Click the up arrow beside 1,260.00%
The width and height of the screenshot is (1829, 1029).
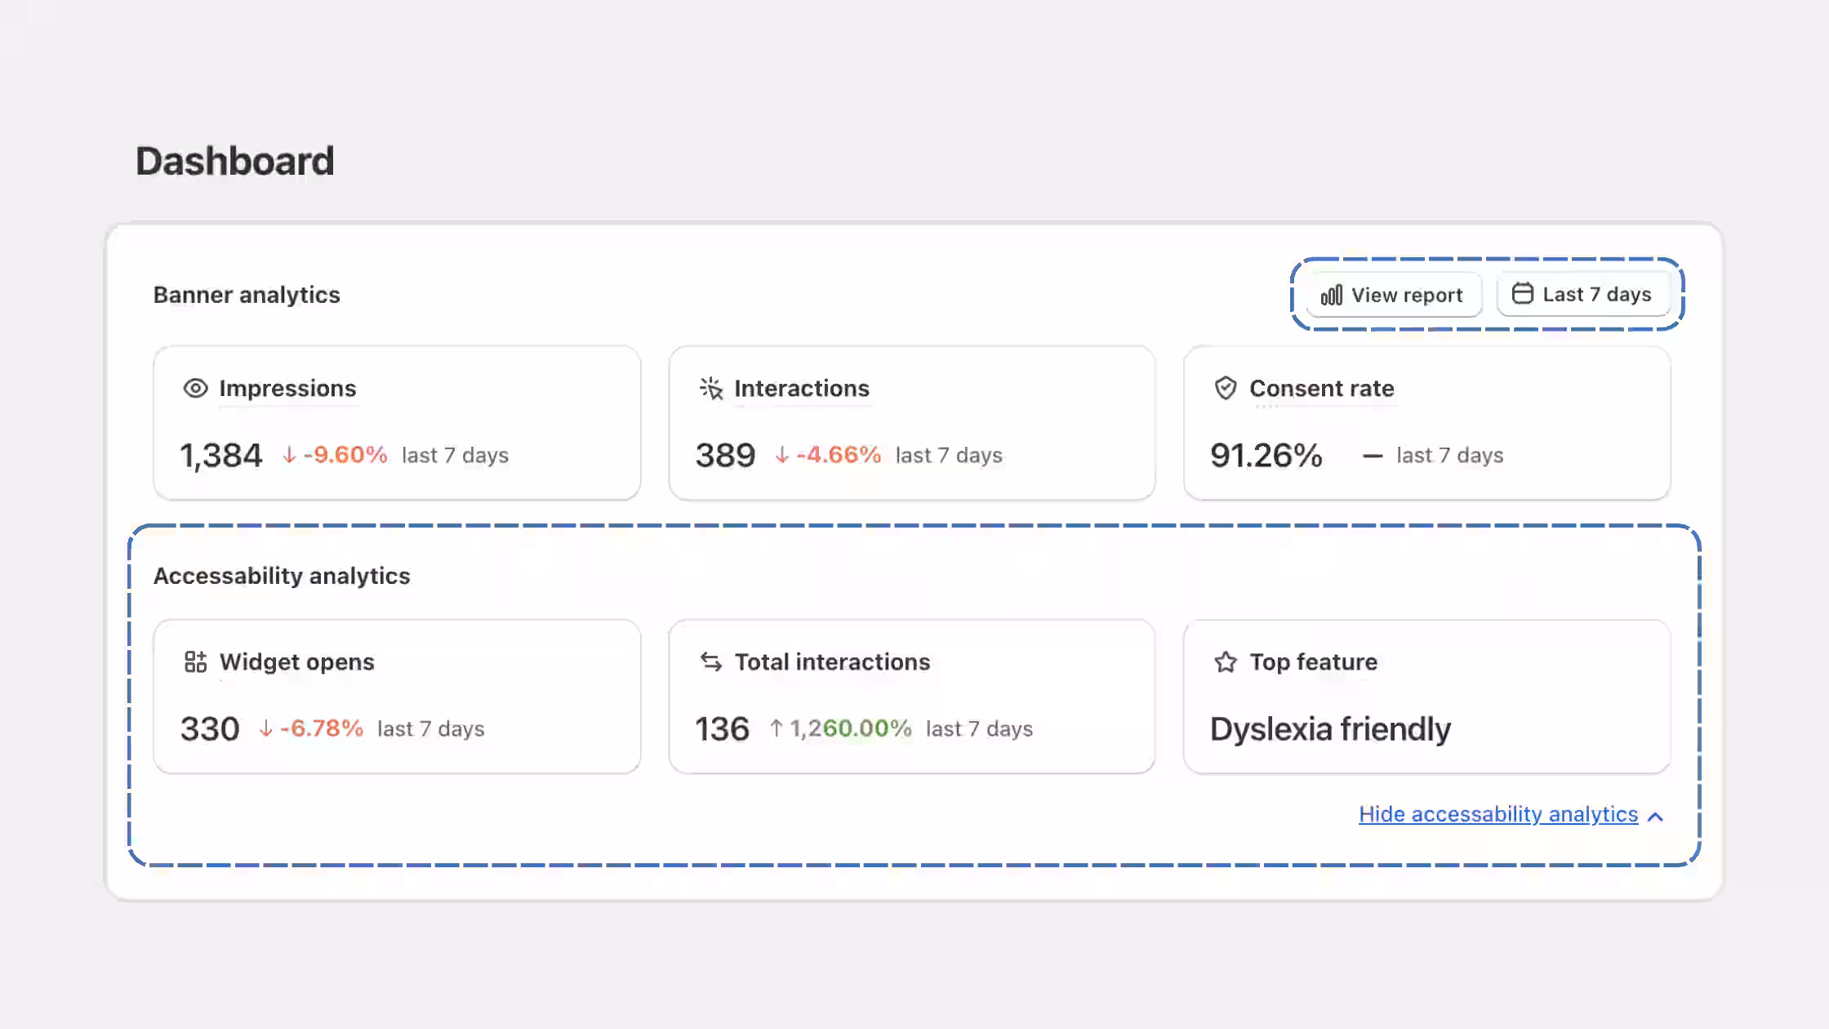777,728
